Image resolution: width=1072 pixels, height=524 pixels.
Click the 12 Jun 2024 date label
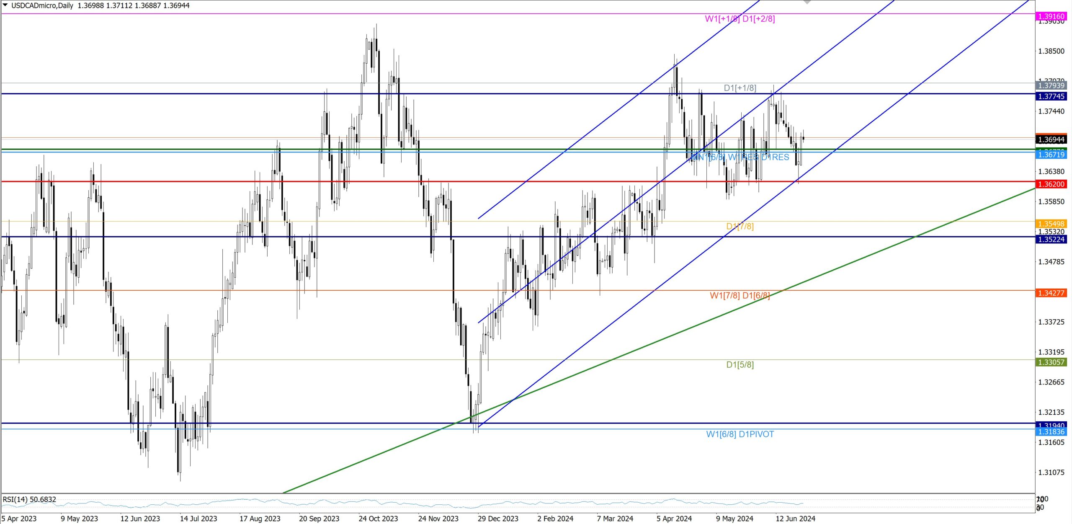[x=795, y=519]
